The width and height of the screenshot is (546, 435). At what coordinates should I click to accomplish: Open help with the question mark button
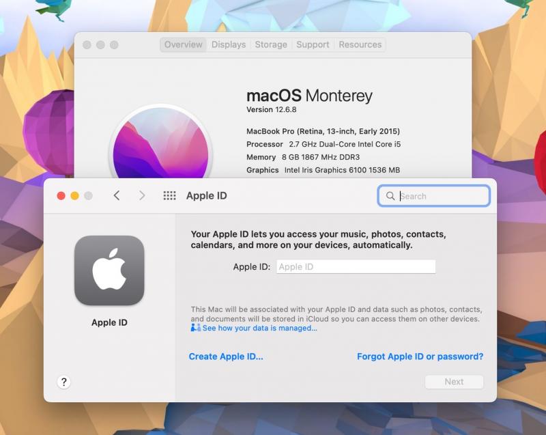click(63, 382)
